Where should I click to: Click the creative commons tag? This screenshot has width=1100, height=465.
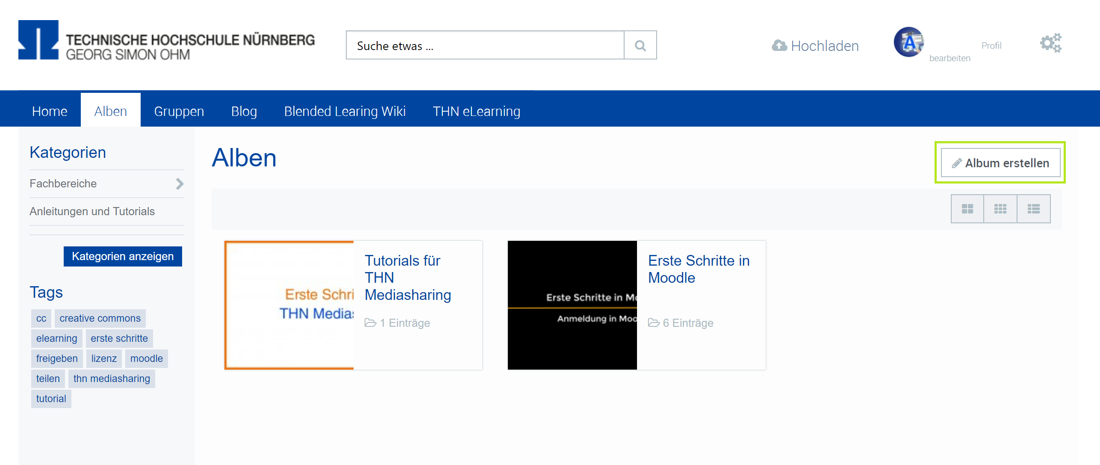coord(100,318)
